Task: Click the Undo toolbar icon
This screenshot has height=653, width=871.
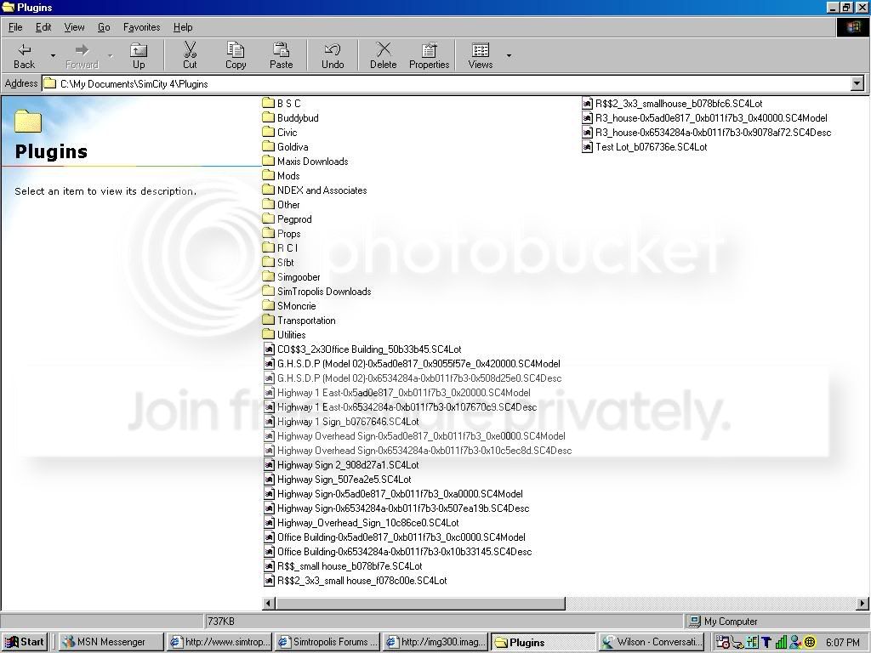Action: click(x=333, y=55)
